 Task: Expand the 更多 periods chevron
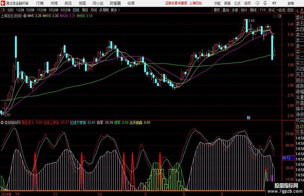[x=119, y=10]
